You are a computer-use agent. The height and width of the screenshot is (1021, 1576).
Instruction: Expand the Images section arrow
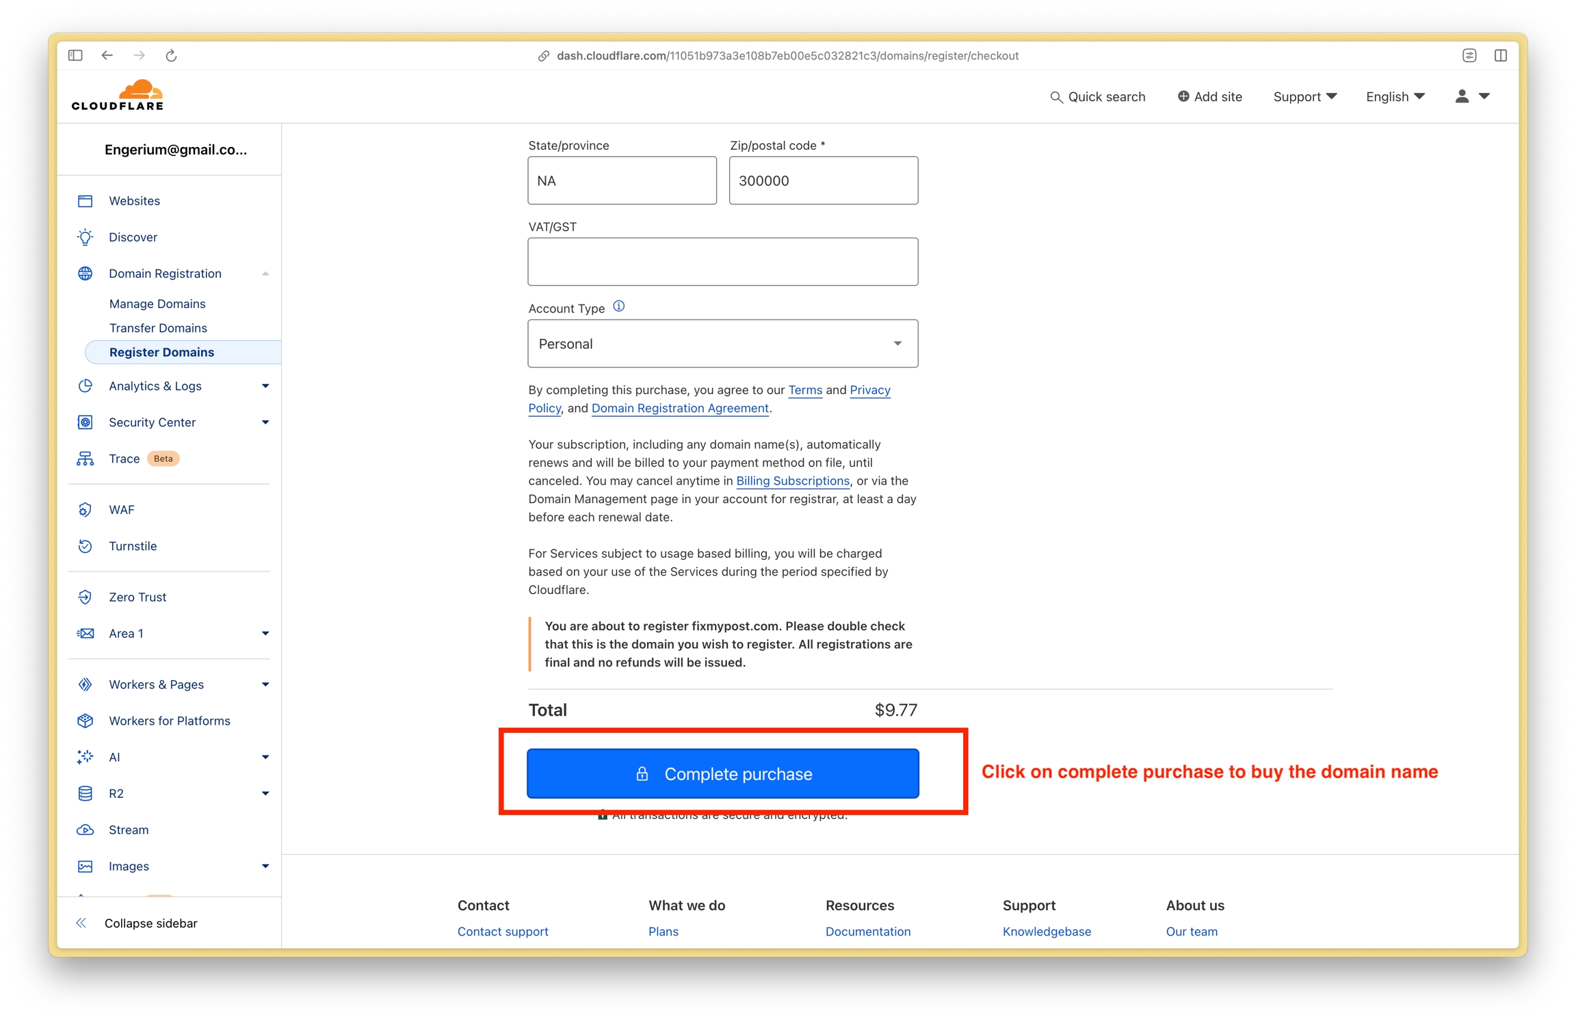[x=265, y=866]
